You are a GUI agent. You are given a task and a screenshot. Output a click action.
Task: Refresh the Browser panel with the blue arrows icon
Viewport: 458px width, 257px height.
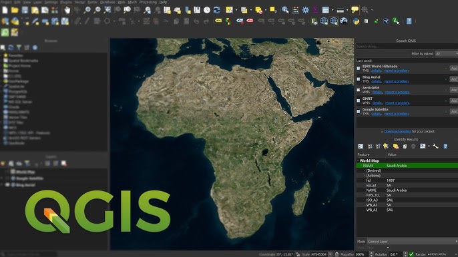pyautogui.click(x=11, y=47)
